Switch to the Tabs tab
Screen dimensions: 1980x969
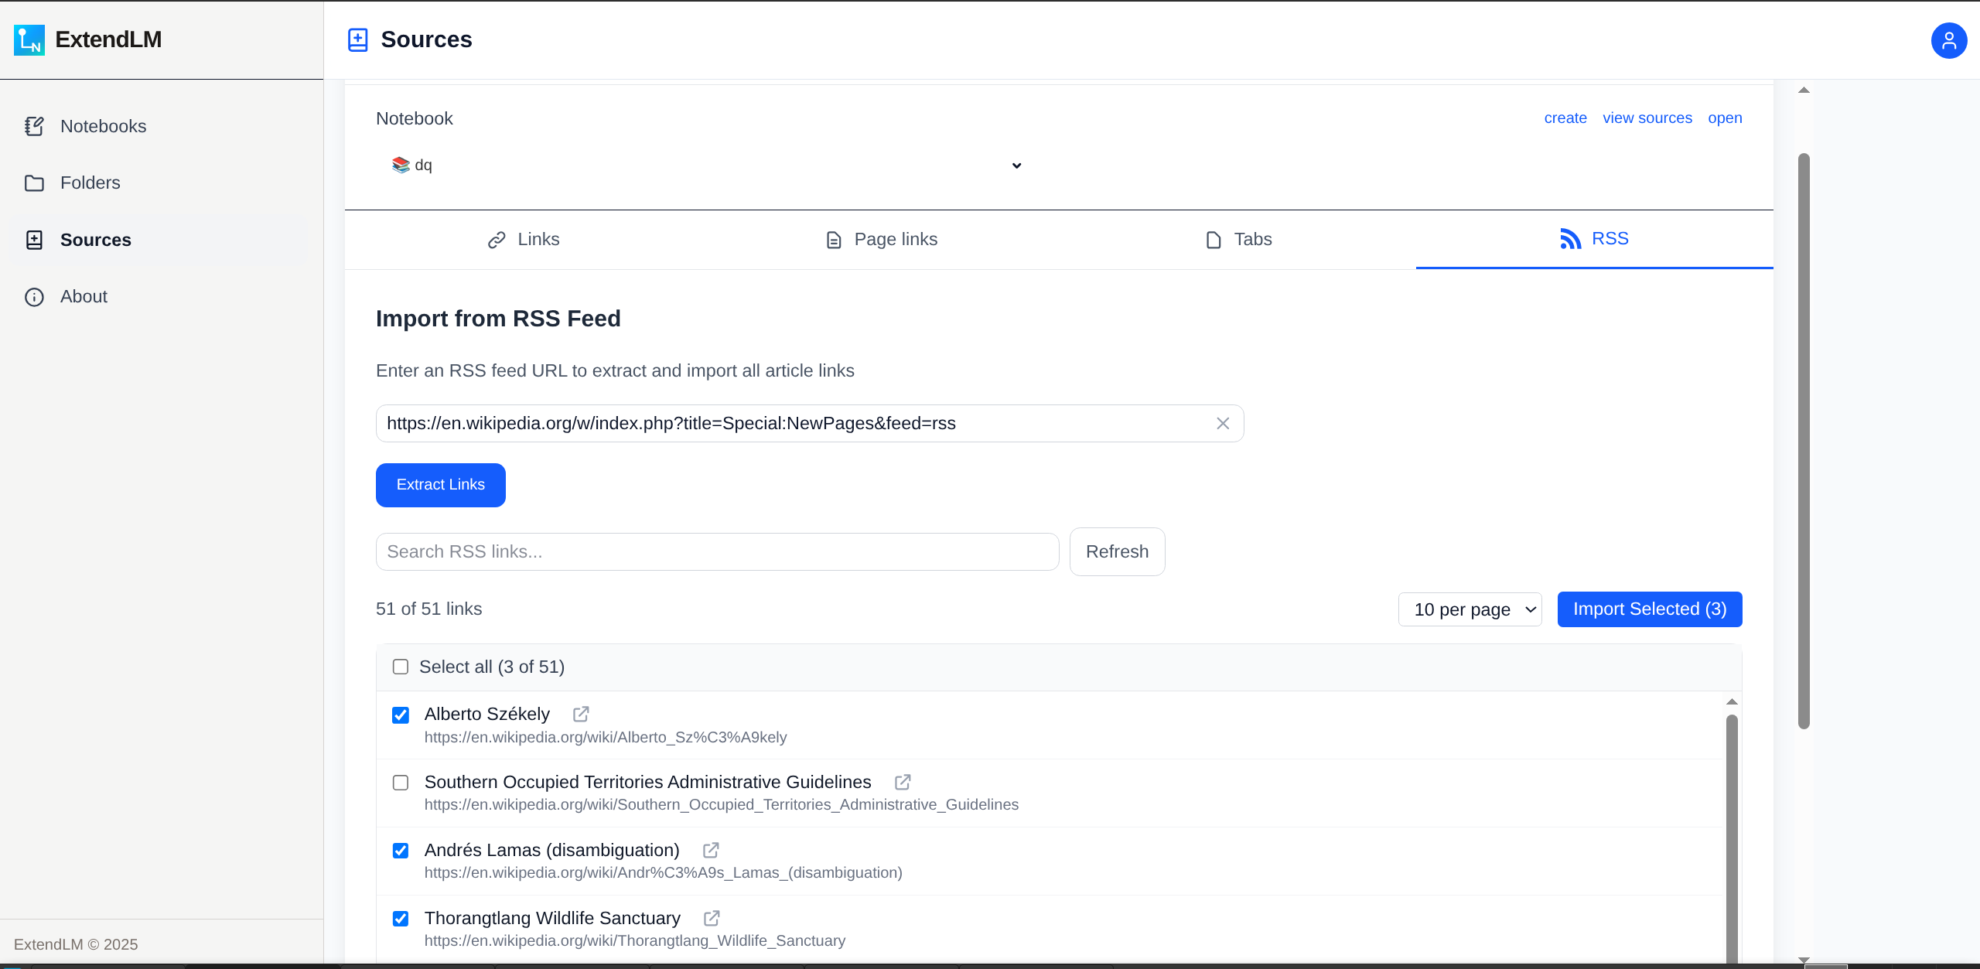1238,240
